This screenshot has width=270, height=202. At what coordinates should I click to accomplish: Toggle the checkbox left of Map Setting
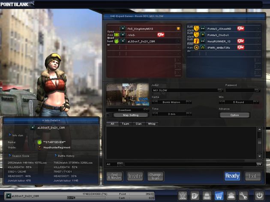(x=108, y=115)
